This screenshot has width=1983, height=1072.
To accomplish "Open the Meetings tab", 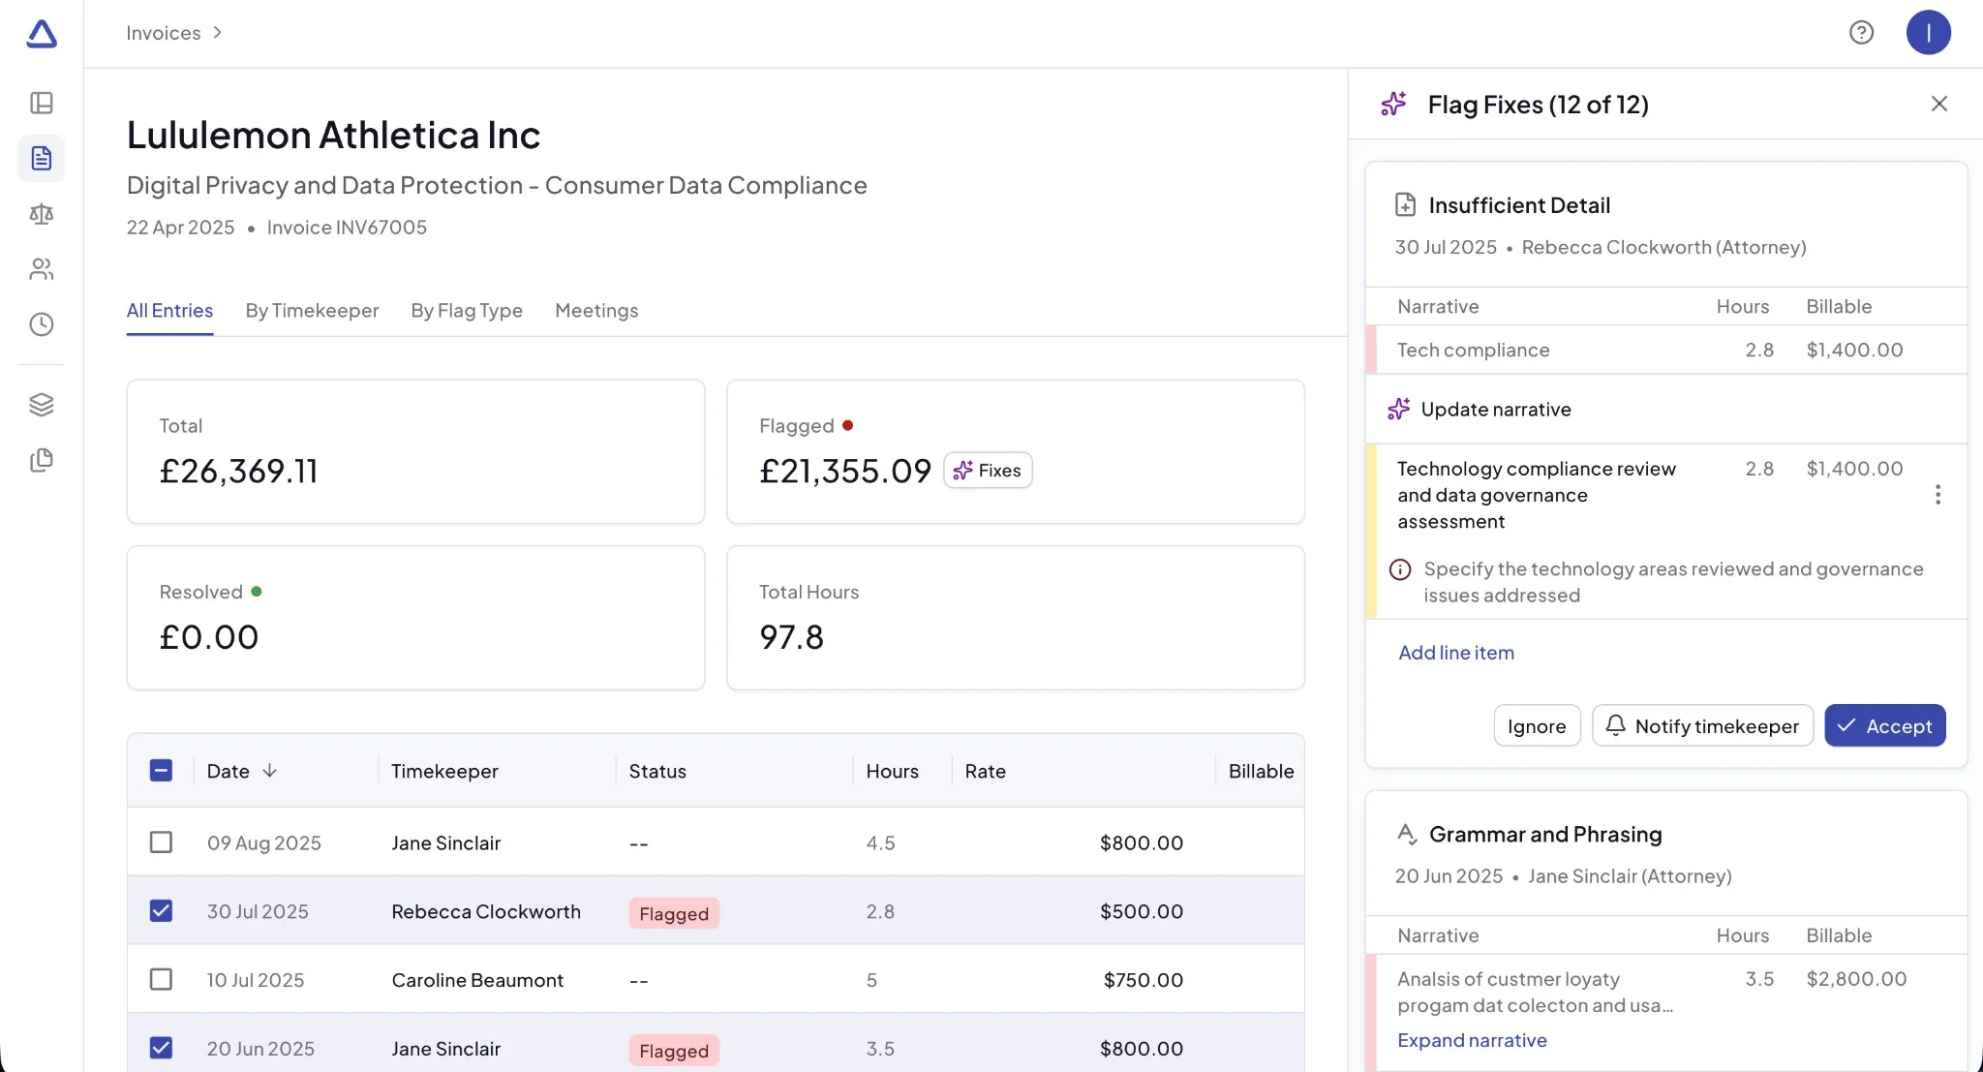I will [x=596, y=311].
